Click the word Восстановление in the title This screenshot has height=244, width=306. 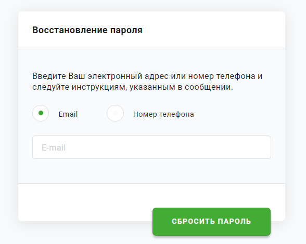pos(70,30)
